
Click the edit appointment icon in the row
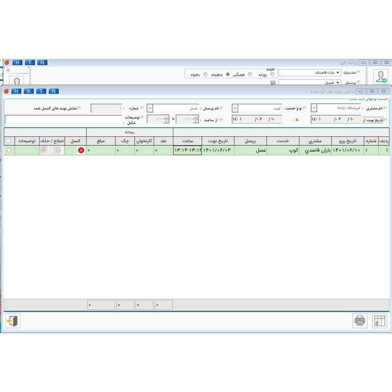(57, 150)
